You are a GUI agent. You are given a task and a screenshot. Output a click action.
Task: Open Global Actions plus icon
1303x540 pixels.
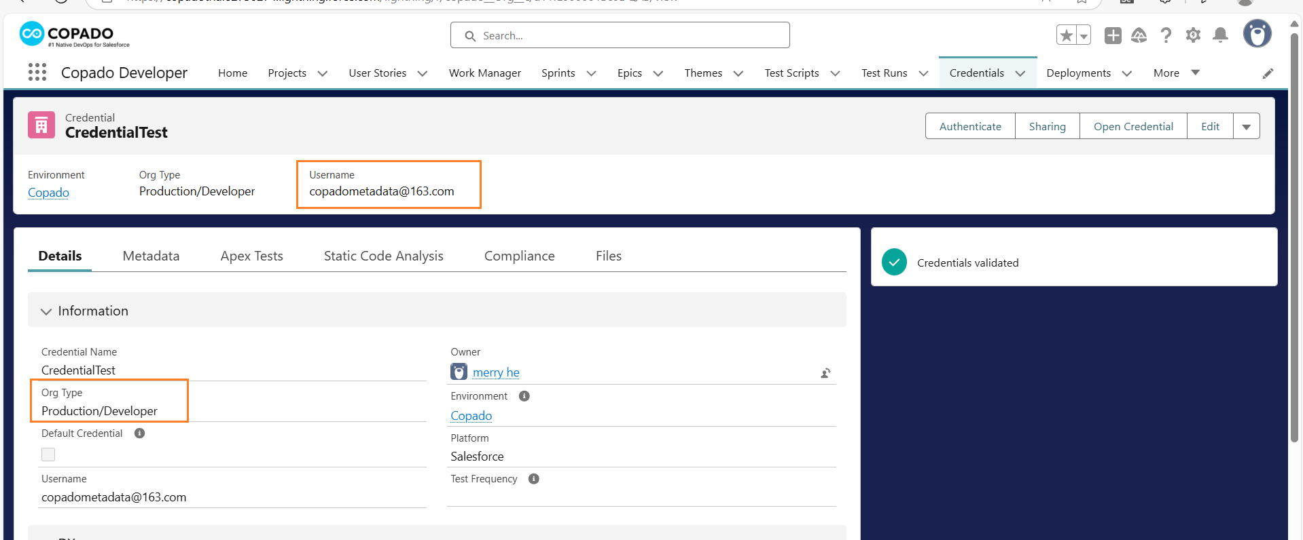point(1113,35)
